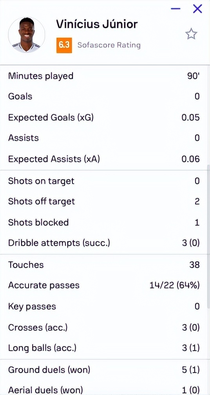Click the Expected Assists (xA) stat

point(104,159)
